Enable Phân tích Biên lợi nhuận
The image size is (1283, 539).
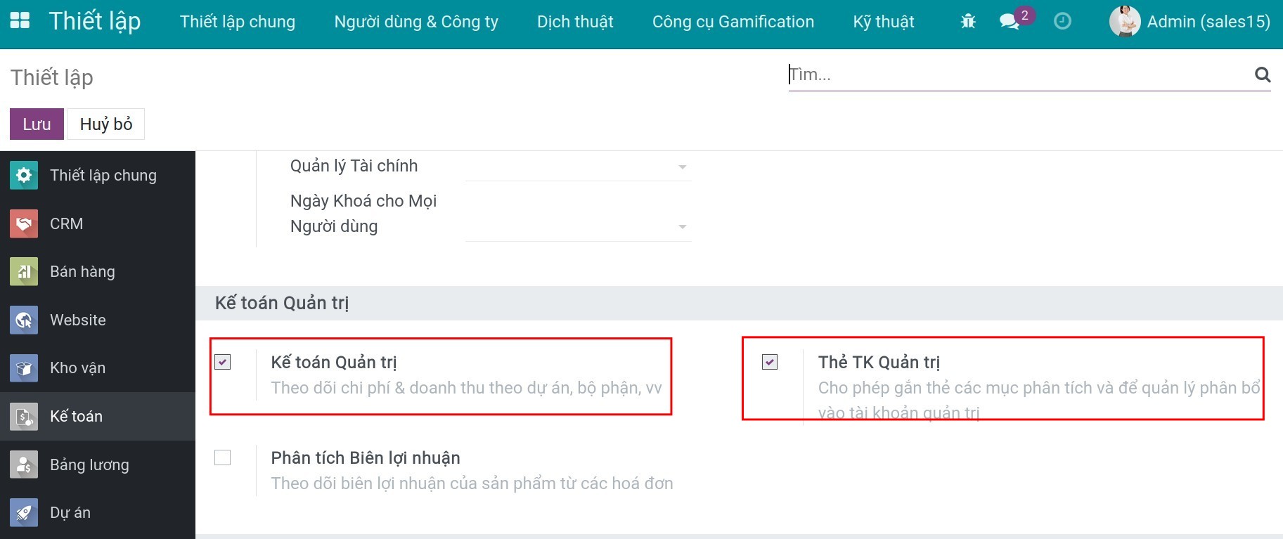(x=224, y=457)
